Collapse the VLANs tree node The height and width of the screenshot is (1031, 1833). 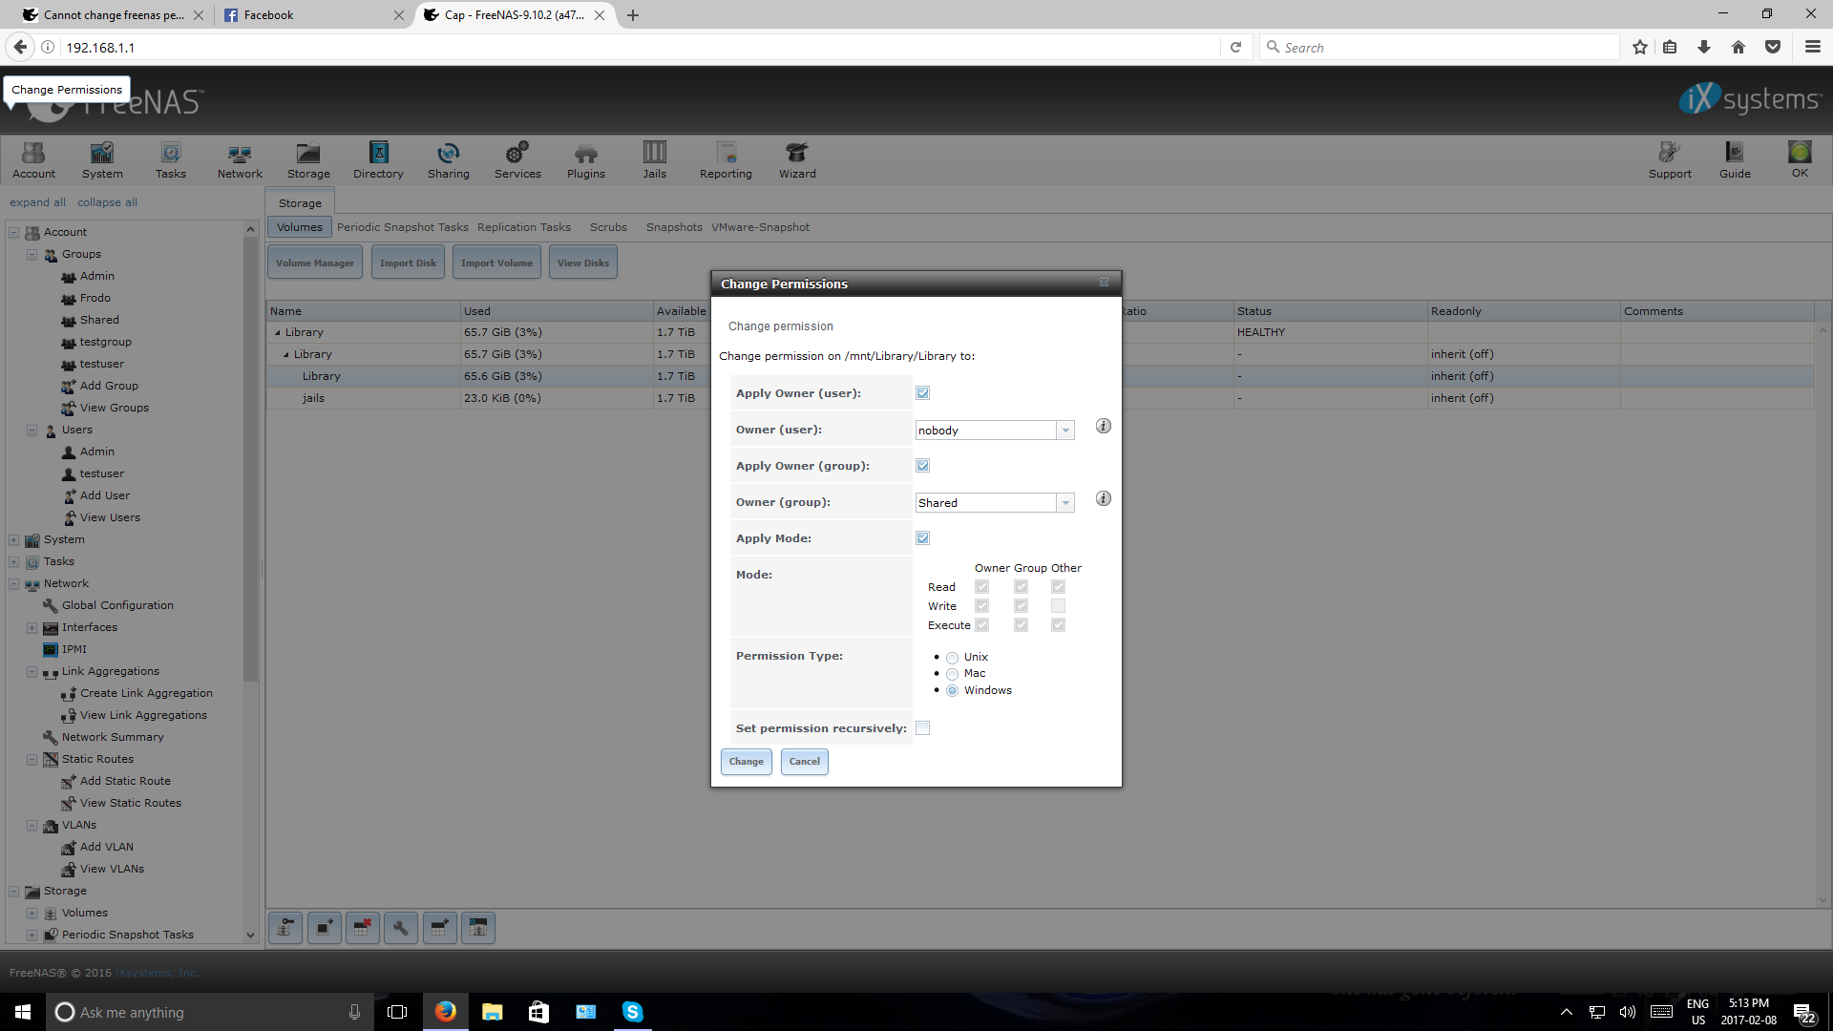[x=32, y=825]
